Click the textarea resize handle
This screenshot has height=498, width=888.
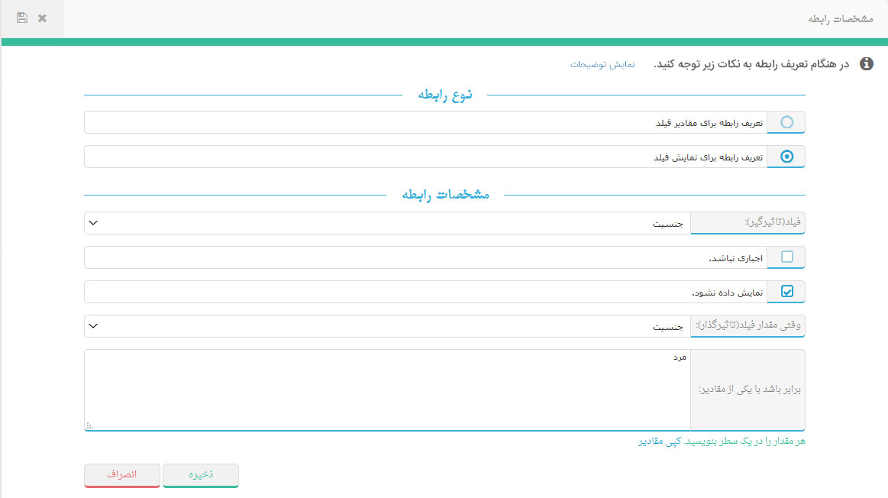pyautogui.click(x=89, y=425)
